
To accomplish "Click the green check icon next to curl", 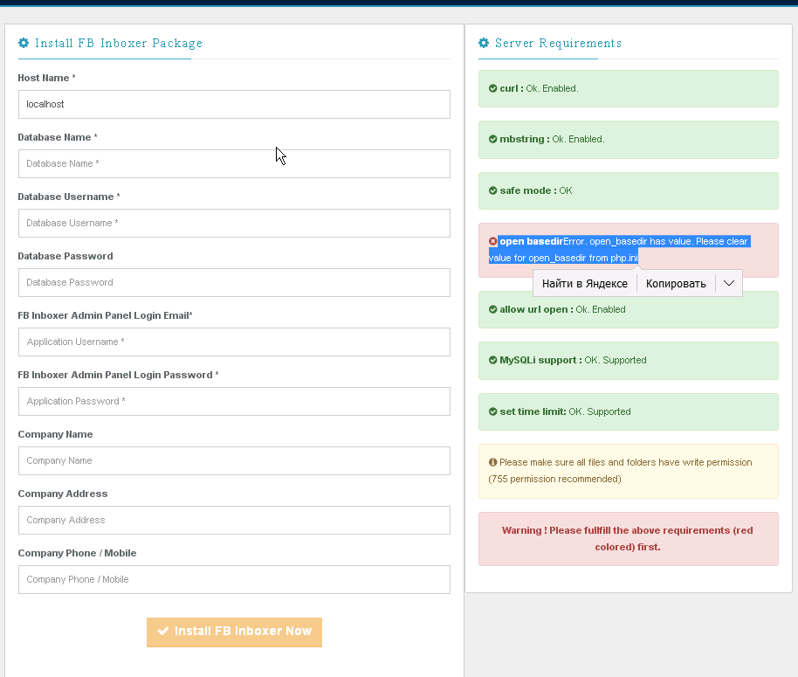I will click(493, 88).
